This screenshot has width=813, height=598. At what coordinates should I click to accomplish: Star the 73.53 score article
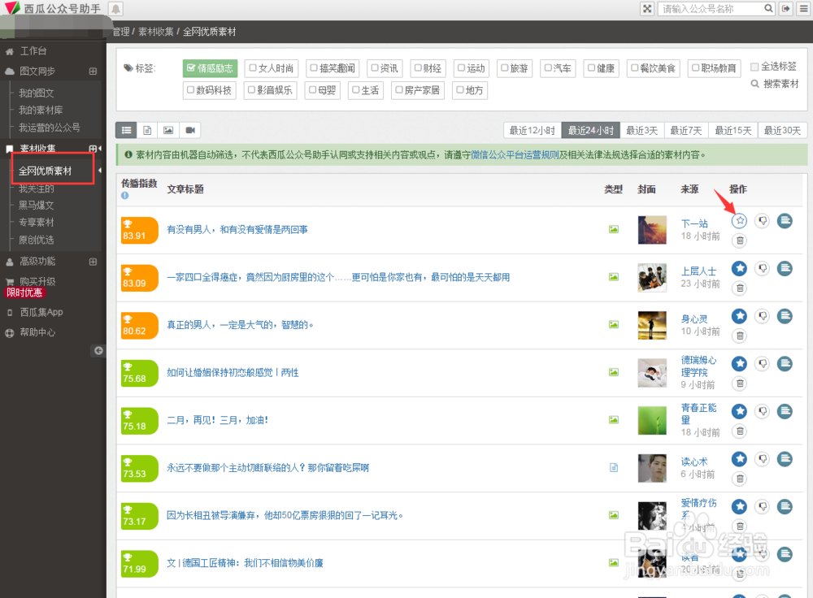pyautogui.click(x=739, y=458)
